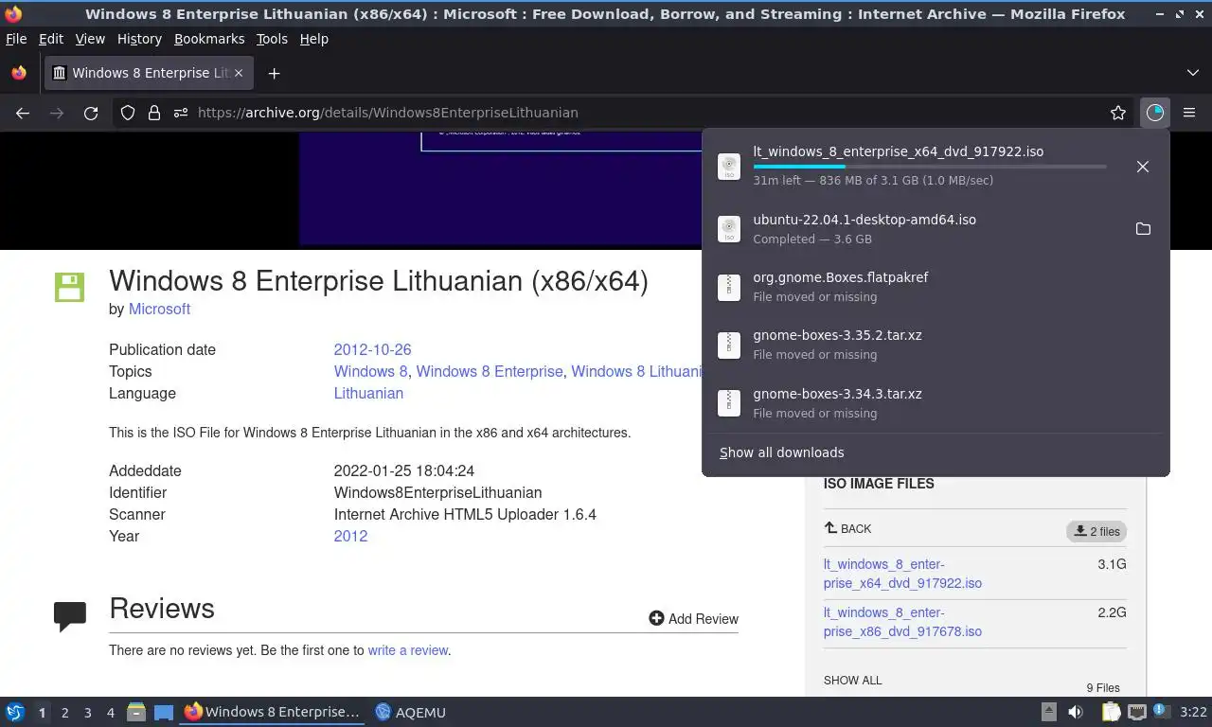Click Firefox window button in taskbar

tap(273, 712)
